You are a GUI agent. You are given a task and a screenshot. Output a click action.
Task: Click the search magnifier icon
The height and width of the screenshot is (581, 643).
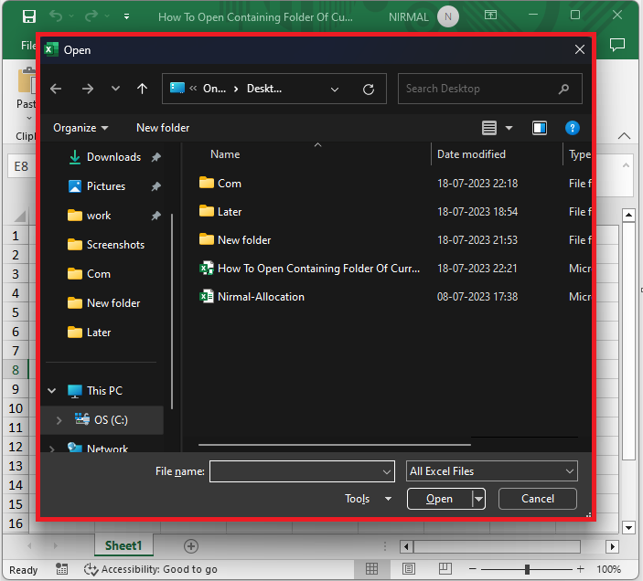point(563,89)
